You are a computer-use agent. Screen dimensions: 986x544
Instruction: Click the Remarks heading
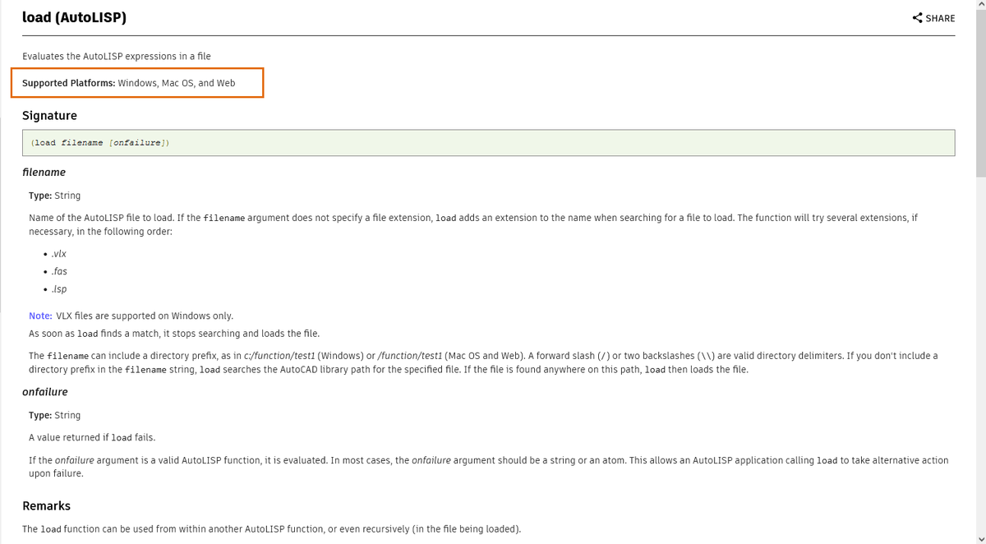[46, 506]
